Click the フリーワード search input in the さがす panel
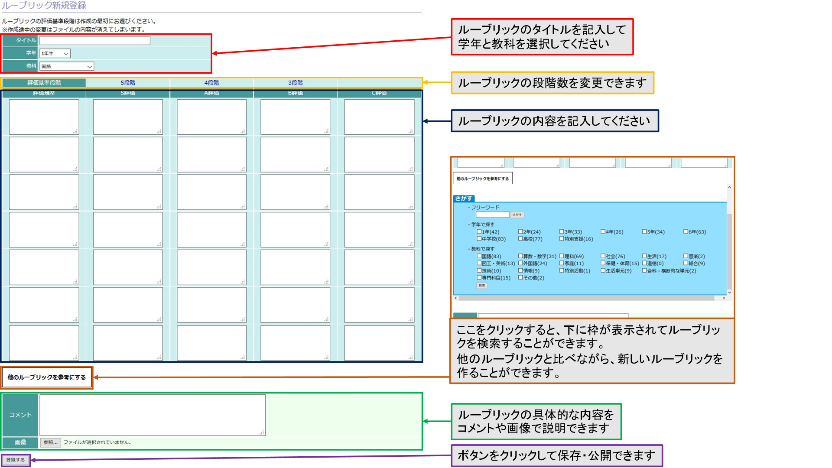The height and width of the screenshot is (468, 832). tap(492, 215)
